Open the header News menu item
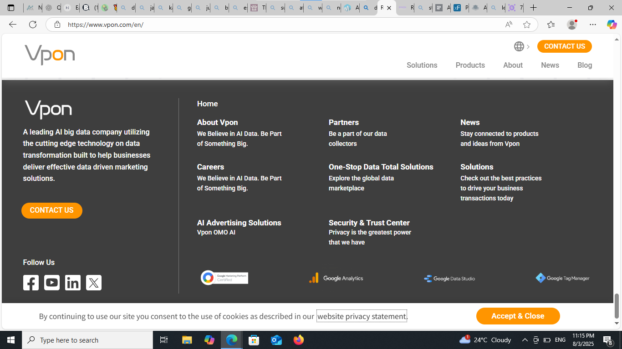Image resolution: width=622 pixels, height=349 pixels. pyautogui.click(x=550, y=65)
